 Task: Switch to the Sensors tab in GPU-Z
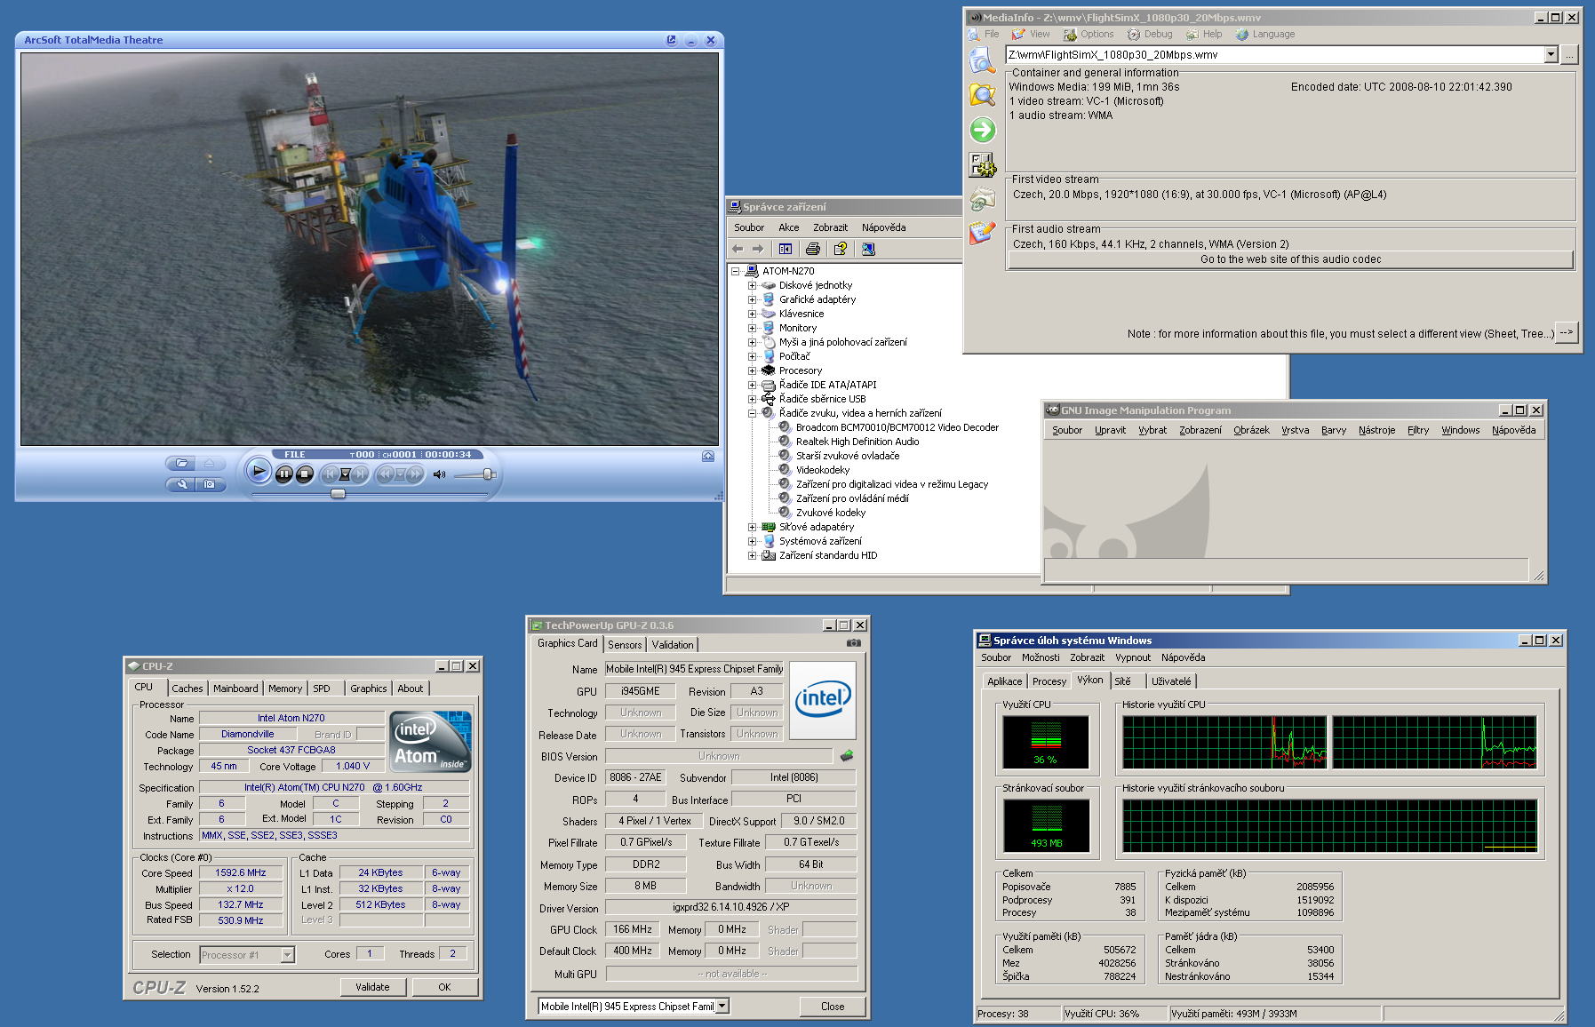[x=625, y=645]
